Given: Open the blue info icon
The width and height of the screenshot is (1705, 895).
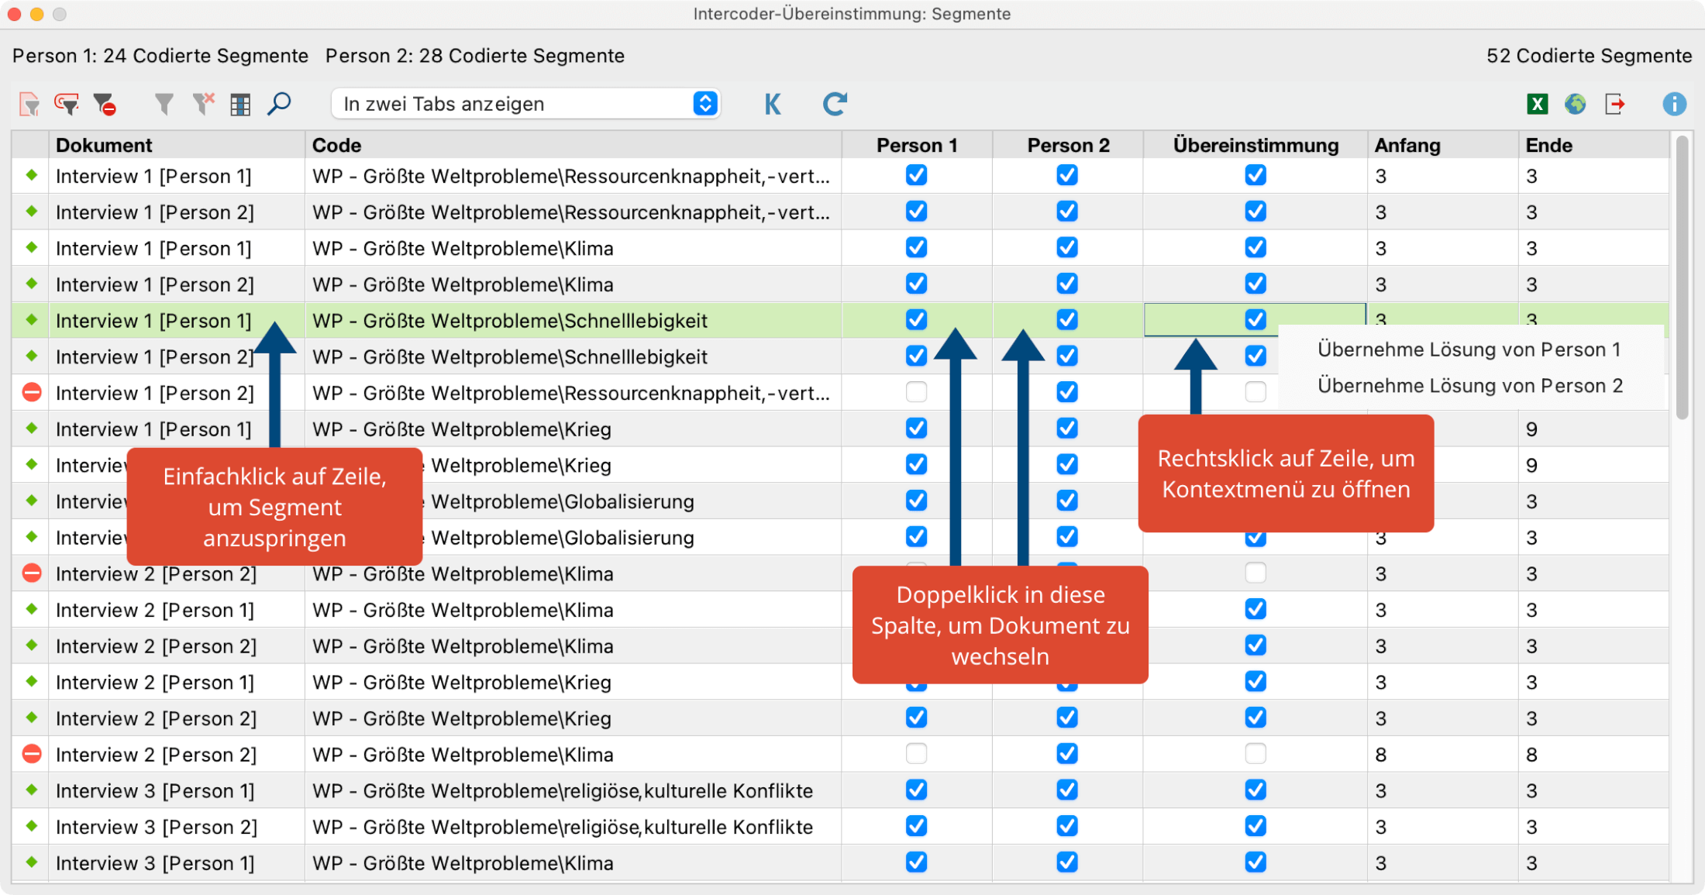Looking at the screenshot, I should (x=1674, y=104).
